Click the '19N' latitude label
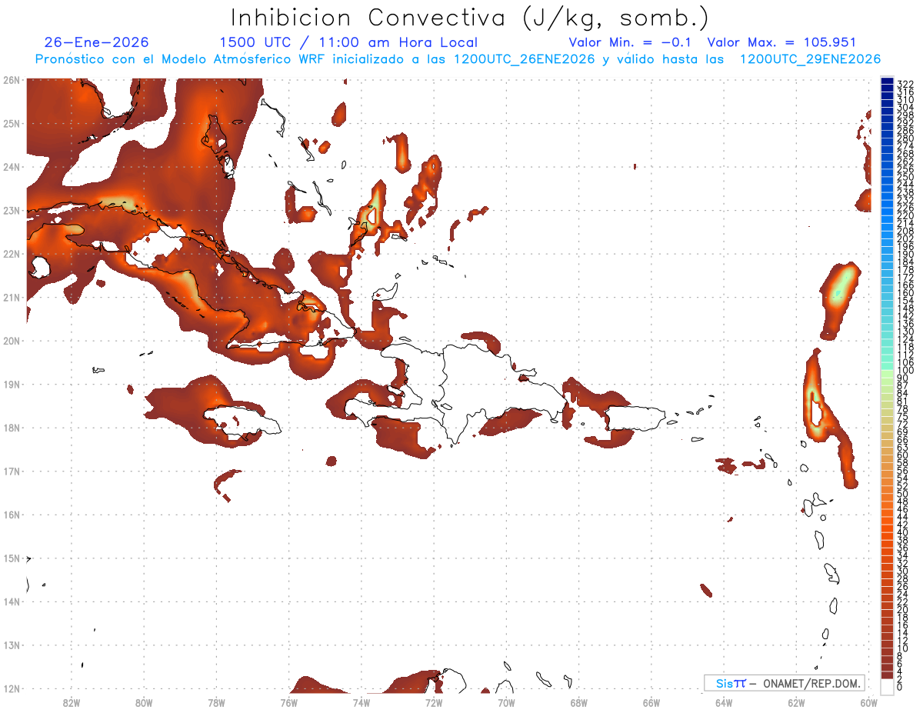 click(x=11, y=385)
